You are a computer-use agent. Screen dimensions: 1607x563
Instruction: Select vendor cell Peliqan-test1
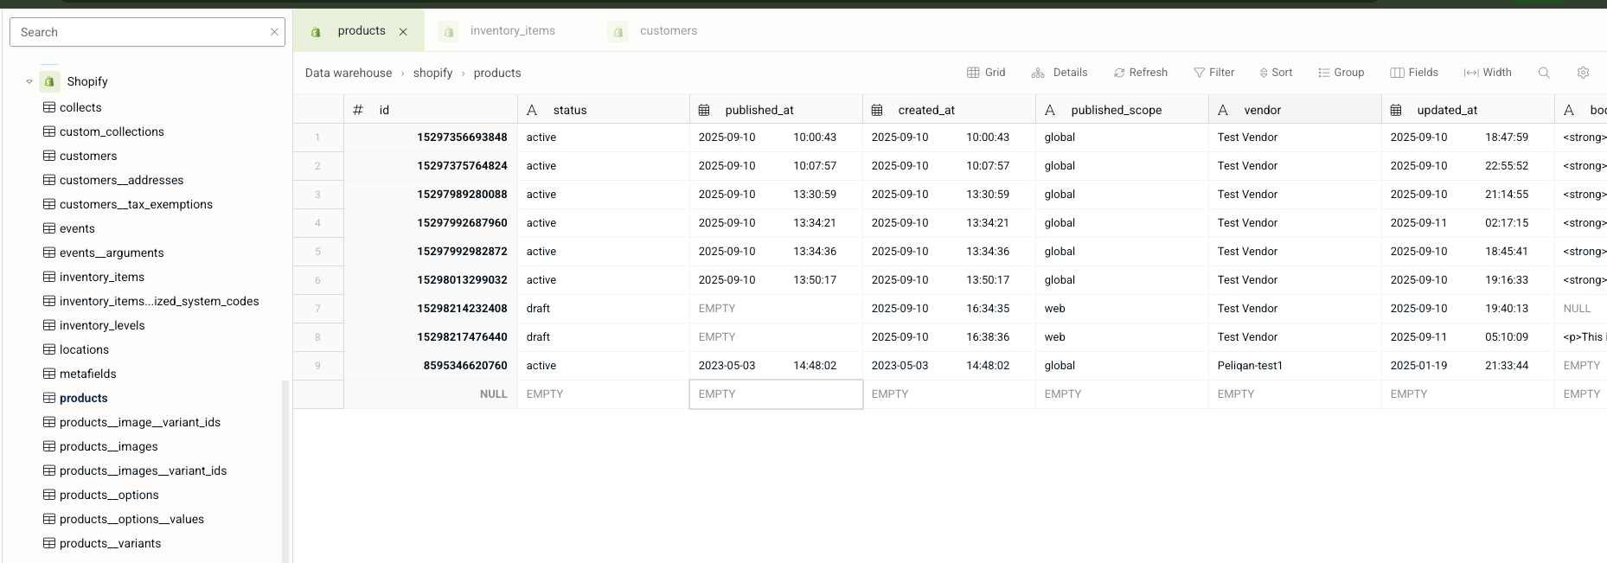(x=1296, y=366)
